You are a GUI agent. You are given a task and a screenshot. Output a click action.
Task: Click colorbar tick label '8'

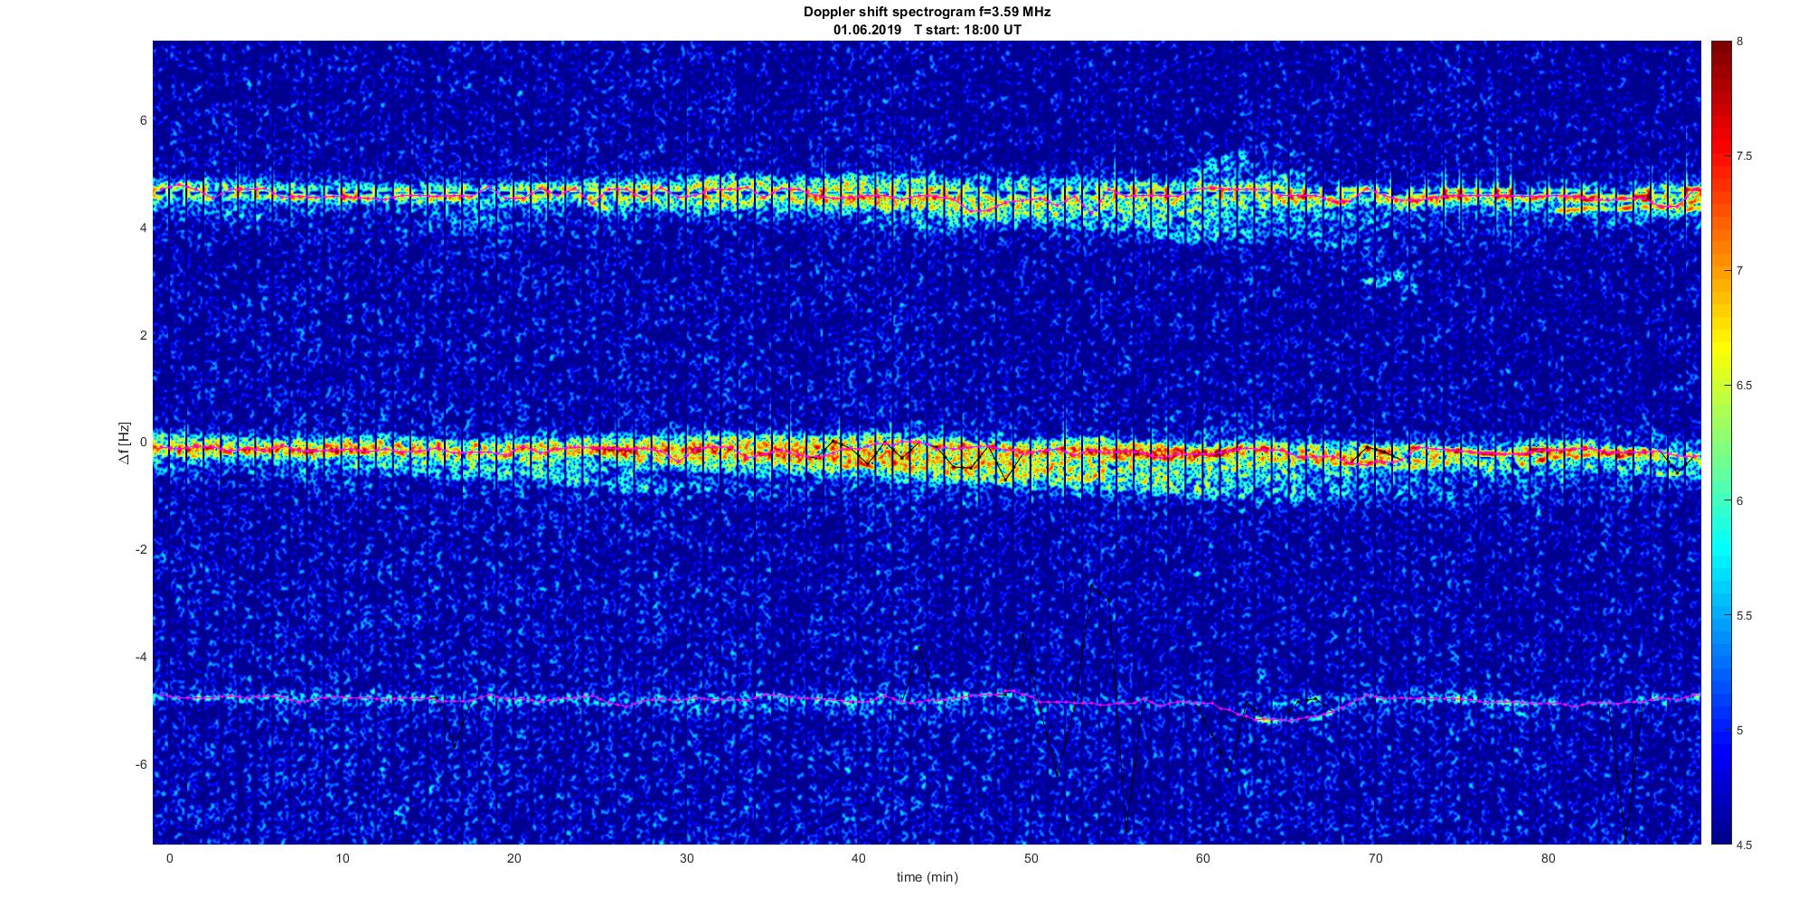tap(1740, 42)
